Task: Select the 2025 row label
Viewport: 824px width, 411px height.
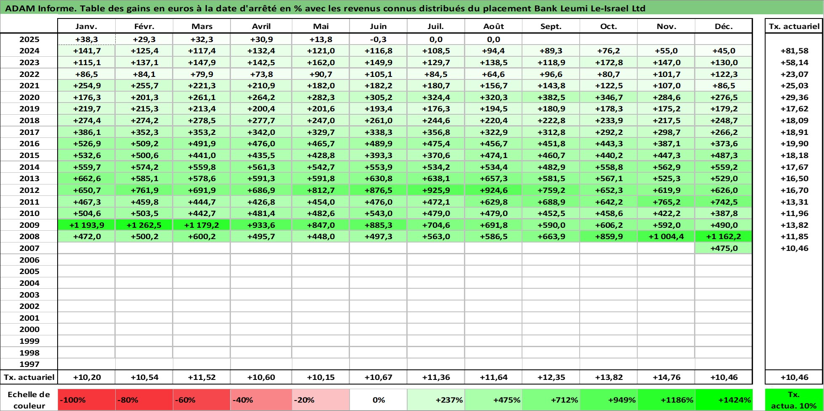Action: click(29, 39)
